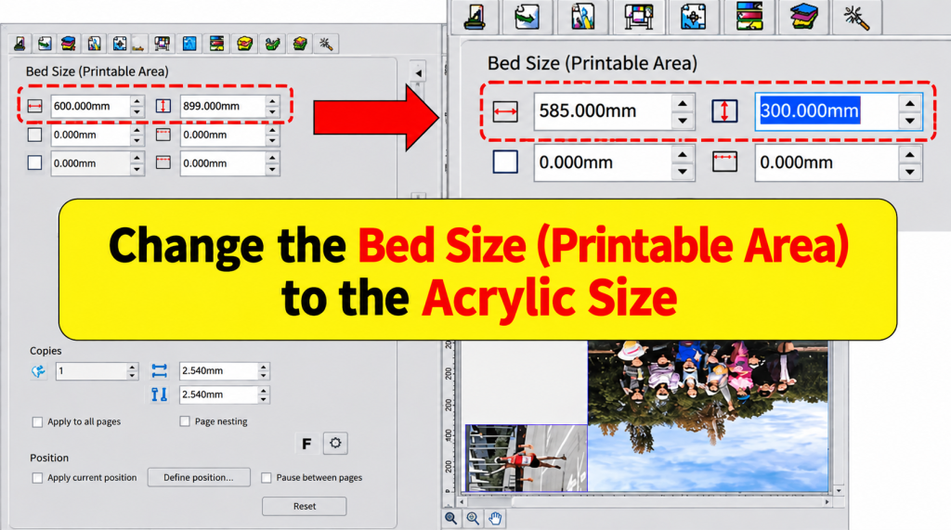
Task: Check the Apply current position box
Action: [x=37, y=478]
